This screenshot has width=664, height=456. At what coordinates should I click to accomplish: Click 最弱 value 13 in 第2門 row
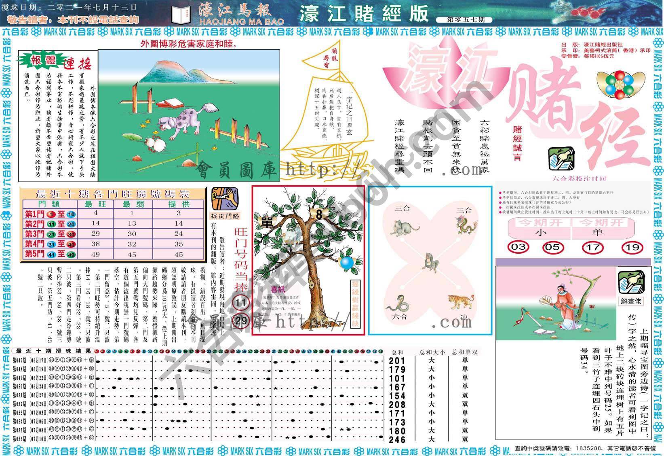coord(132,224)
